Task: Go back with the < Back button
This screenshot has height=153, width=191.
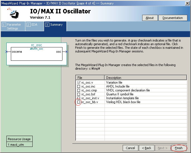Action: pyautogui.click(x=147, y=148)
